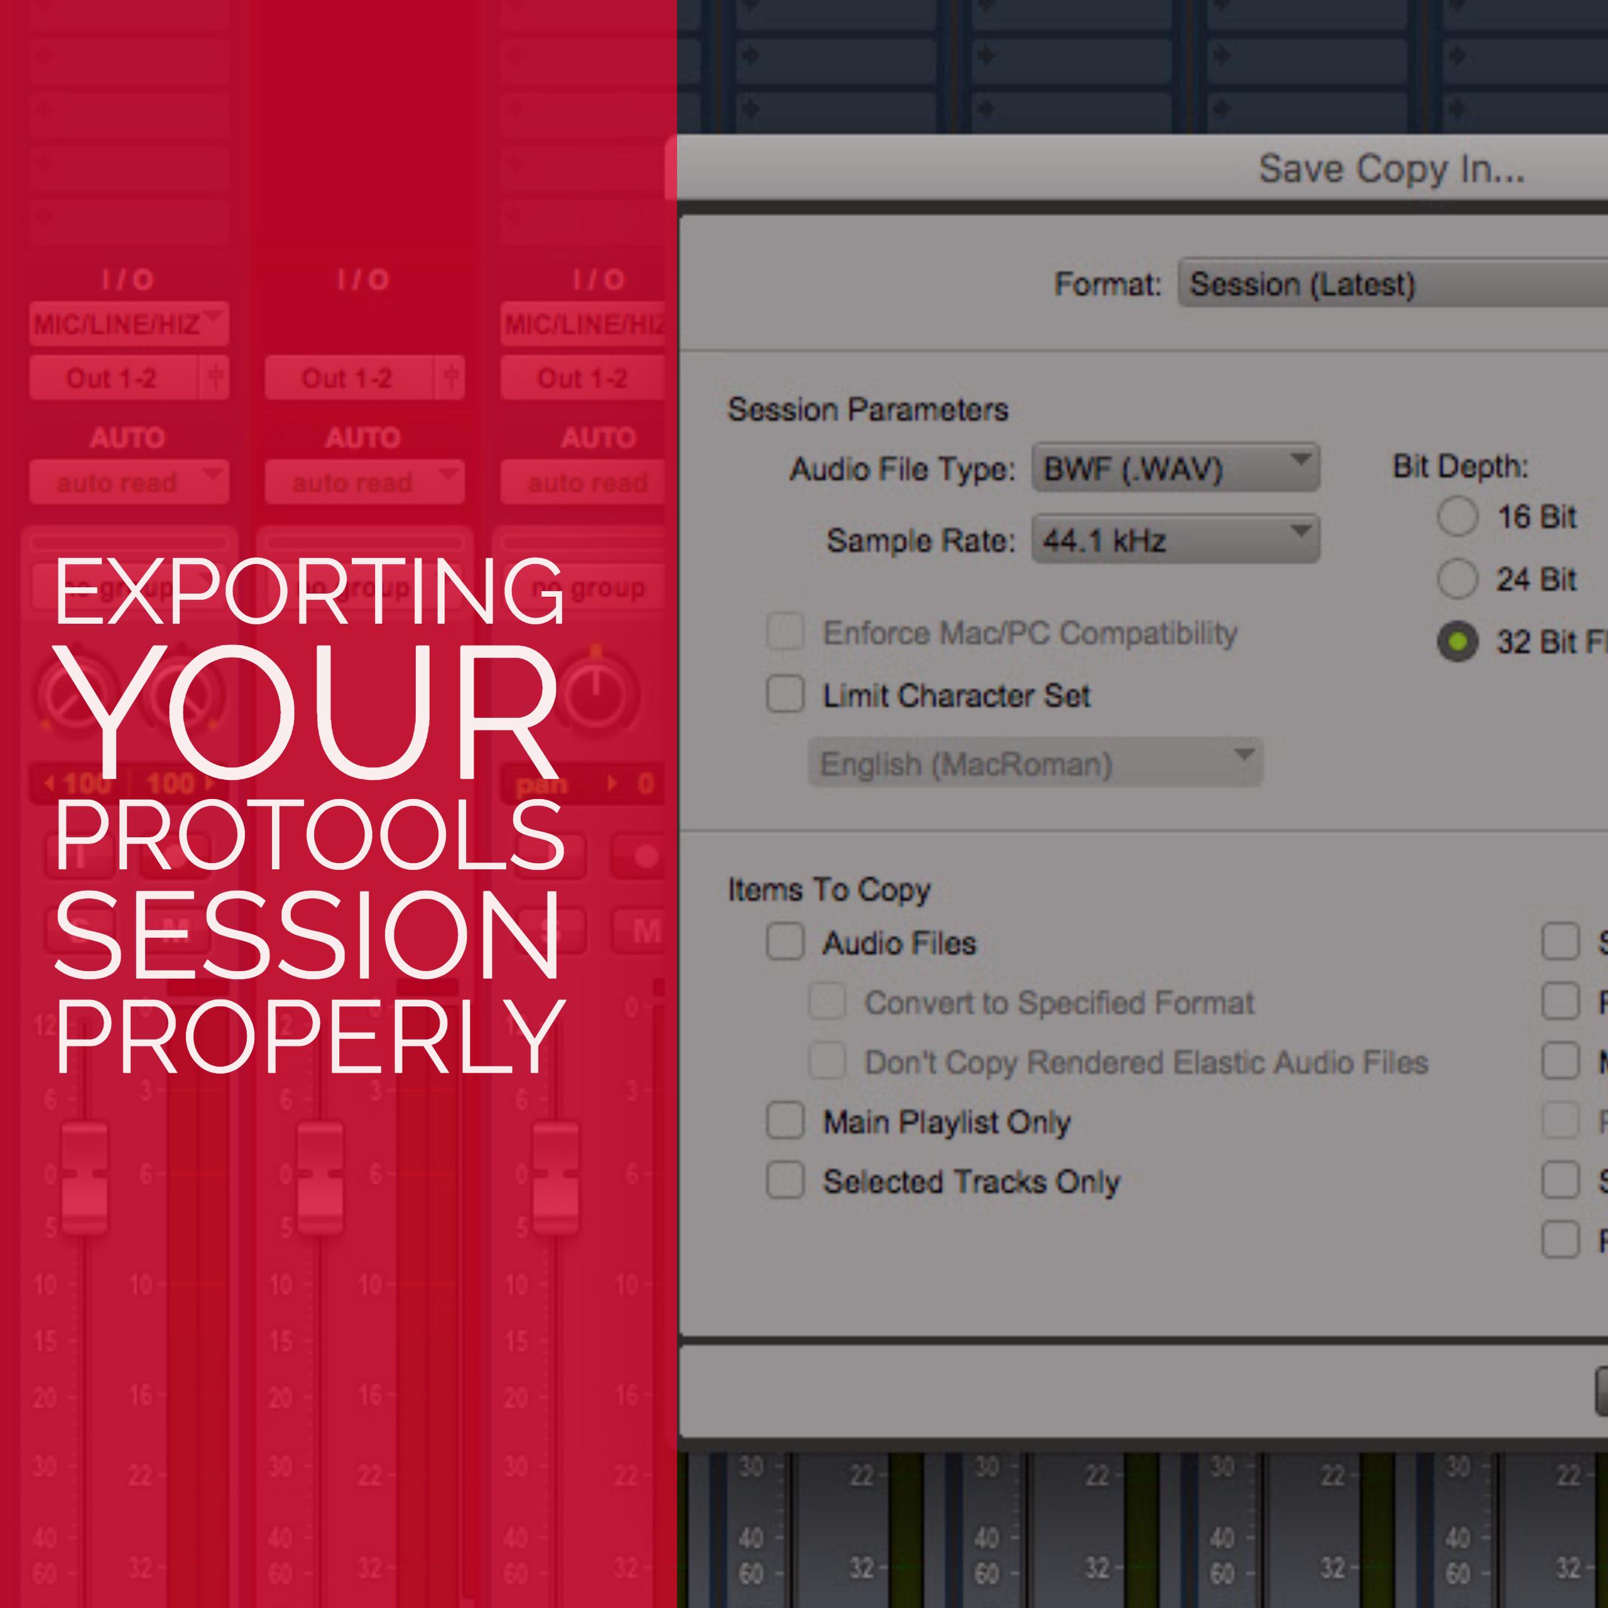Screen dimensions: 1608x1608
Task: Enable Selected Tracks Only checkbox
Action: point(785,1180)
